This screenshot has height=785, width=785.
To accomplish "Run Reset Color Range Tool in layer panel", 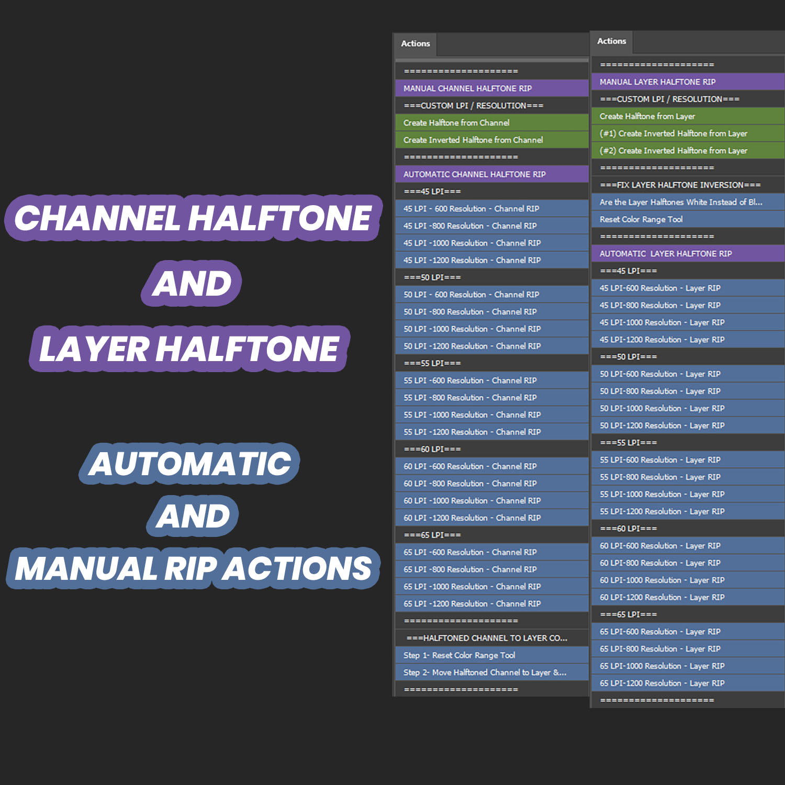I will (688, 219).
